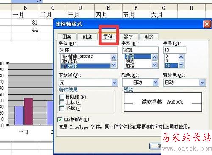Select column D header in spreadsheet
Image resolution: width=212 pixels, height=155 pixels.
(x=81, y=8)
